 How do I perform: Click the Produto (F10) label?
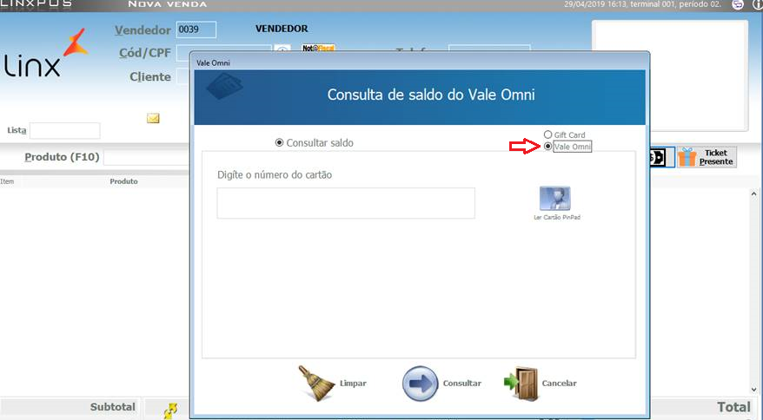point(62,157)
